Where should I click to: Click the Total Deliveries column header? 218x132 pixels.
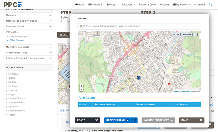181,104
